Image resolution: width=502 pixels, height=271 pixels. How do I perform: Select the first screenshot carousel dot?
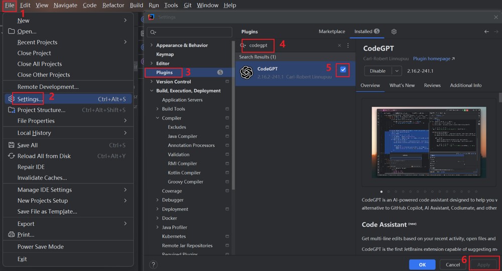pos(382,192)
